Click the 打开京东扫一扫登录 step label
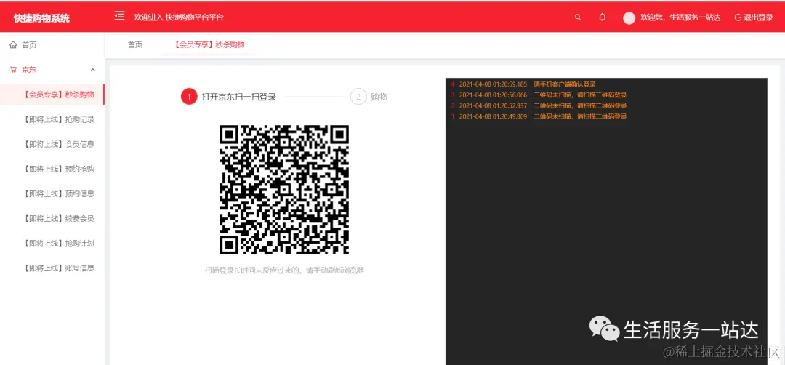The image size is (785, 365). 239,97
